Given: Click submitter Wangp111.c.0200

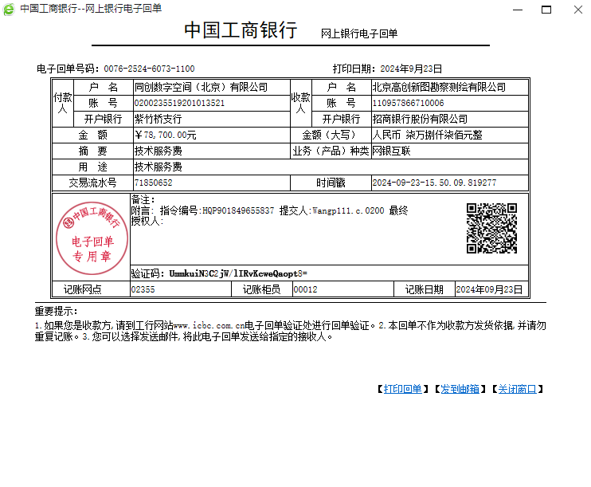Looking at the screenshot, I should pos(348,210).
